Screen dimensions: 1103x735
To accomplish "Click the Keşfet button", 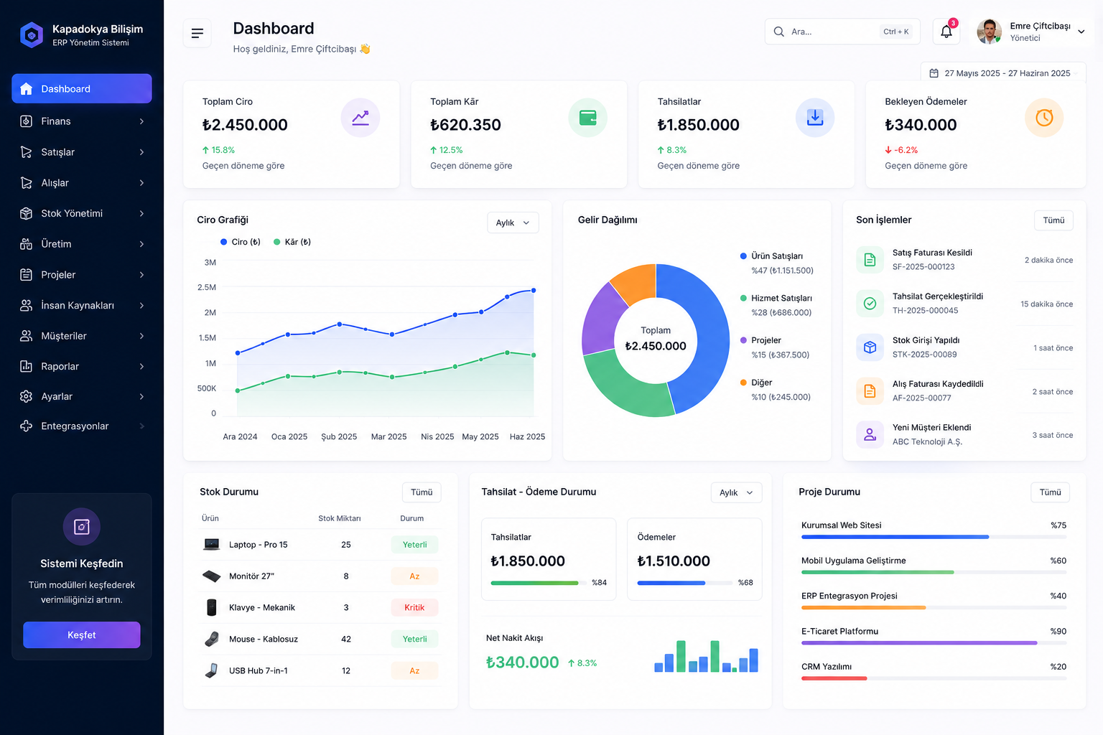I will (82, 635).
